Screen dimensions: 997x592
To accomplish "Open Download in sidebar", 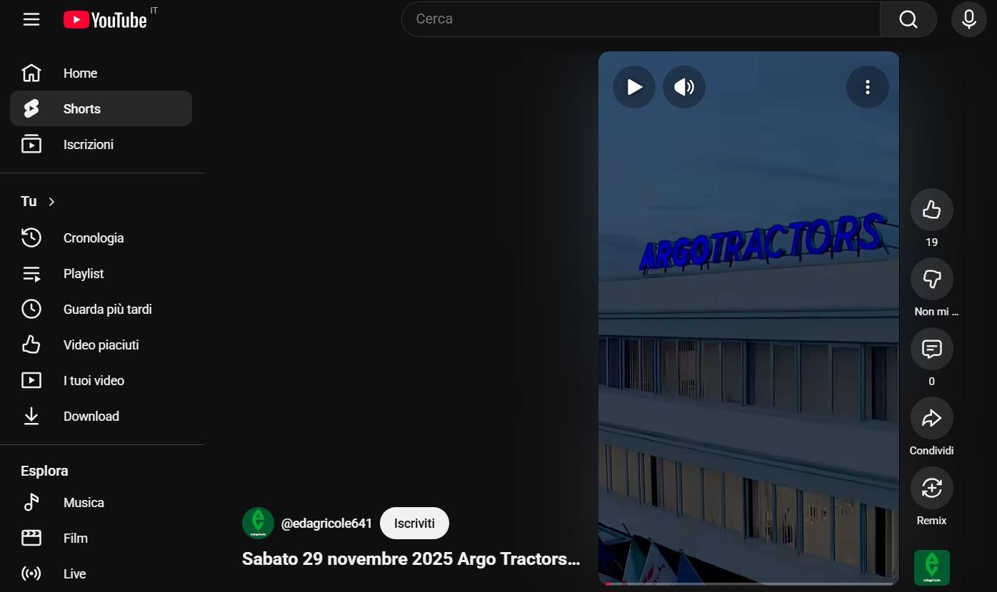I will [101, 416].
